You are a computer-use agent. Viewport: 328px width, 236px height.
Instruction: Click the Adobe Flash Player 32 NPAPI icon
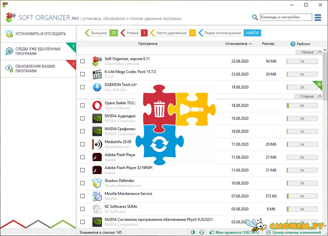coord(97,170)
